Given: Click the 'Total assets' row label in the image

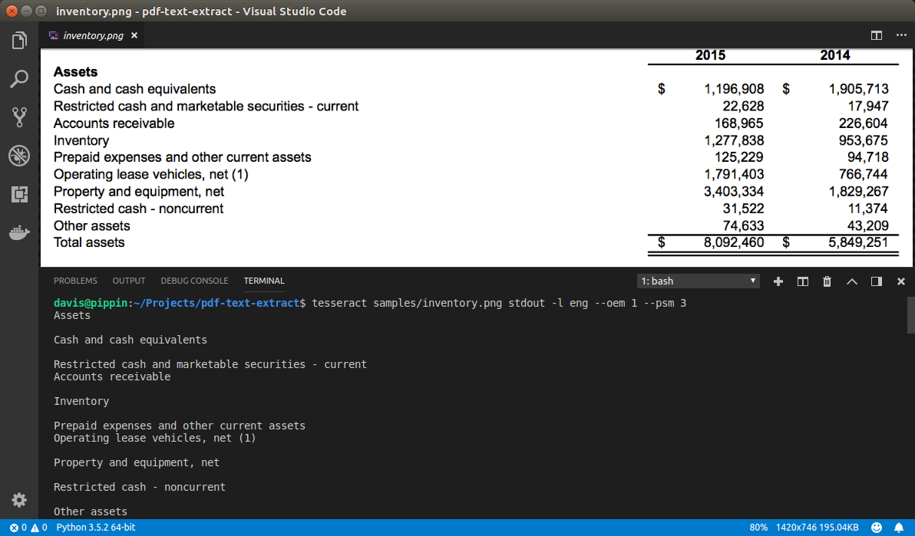Looking at the screenshot, I should click(x=89, y=242).
